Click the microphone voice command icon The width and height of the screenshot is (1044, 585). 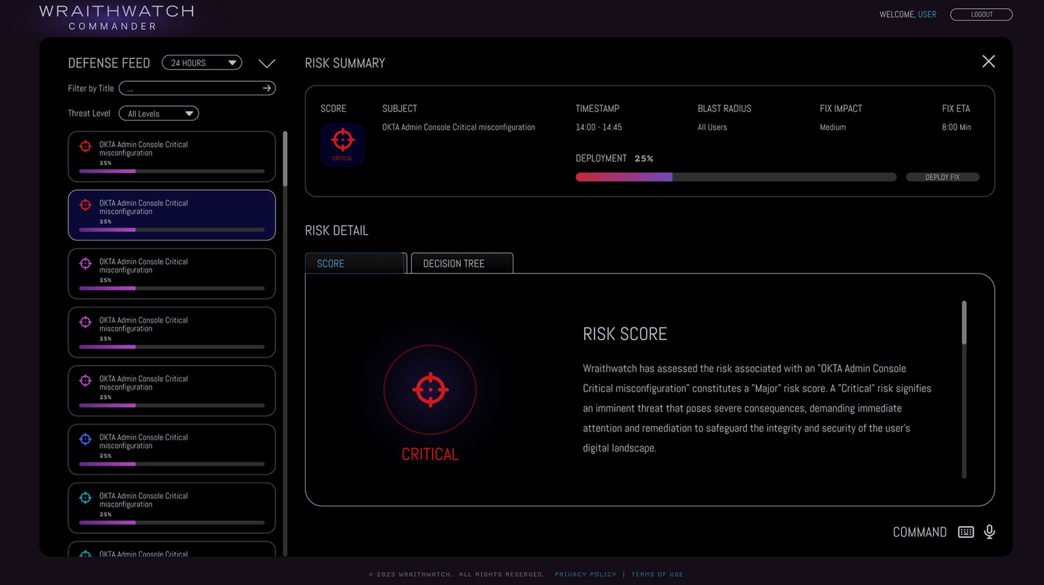pyautogui.click(x=989, y=532)
